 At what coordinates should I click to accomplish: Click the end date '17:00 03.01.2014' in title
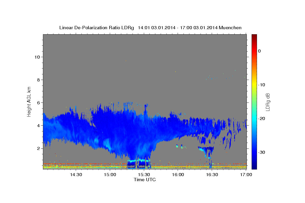click(x=198, y=28)
